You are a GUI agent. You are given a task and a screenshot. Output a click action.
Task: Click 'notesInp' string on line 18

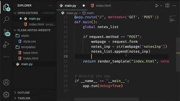point(153,47)
